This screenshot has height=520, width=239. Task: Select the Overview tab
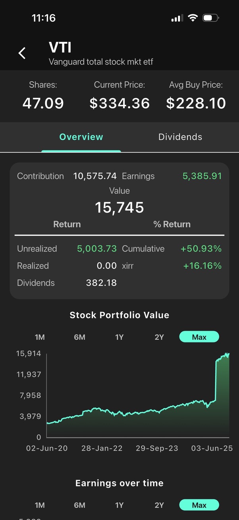point(81,137)
